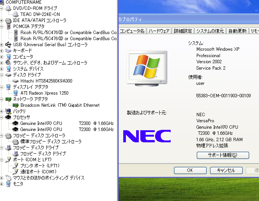Select the first Ricoh R/RL/5C476(II) CardBus entry
The height and width of the screenshot is (201, 259).
point(69,33)
